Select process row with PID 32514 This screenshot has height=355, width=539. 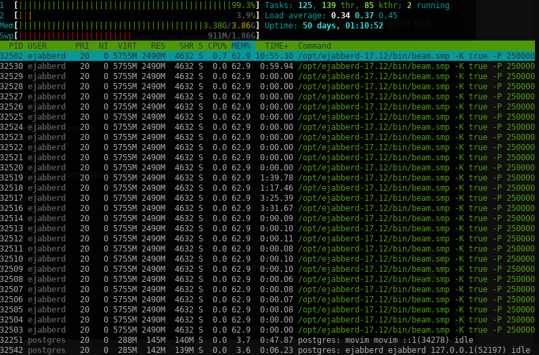pyautogui.click(x=267, y=218)
